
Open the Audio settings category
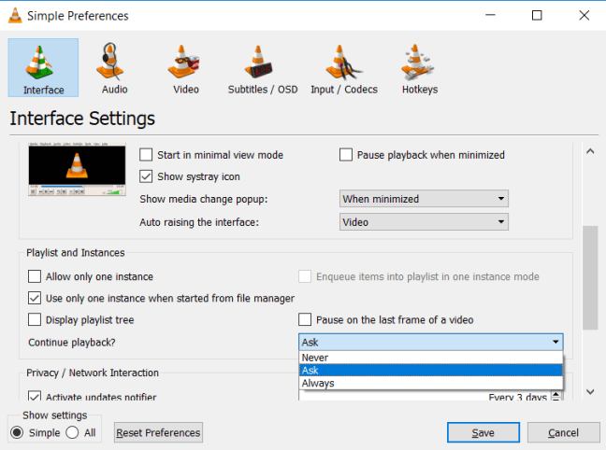pos(114,67)
